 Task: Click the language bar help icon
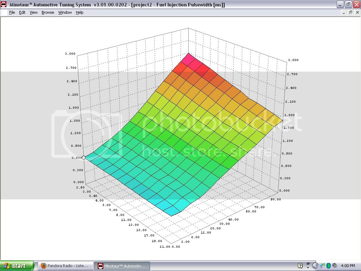click(x=300, y=266)
